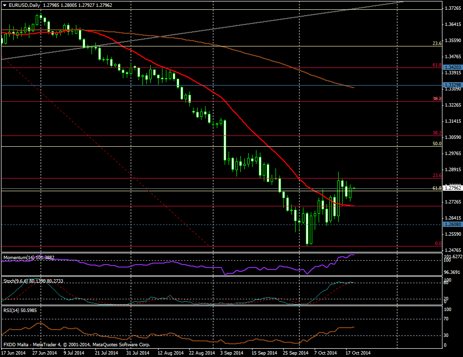Click the EURUSD,Daily chart title text
This screenshot has width=463, height=357.
tap(24, 5)
